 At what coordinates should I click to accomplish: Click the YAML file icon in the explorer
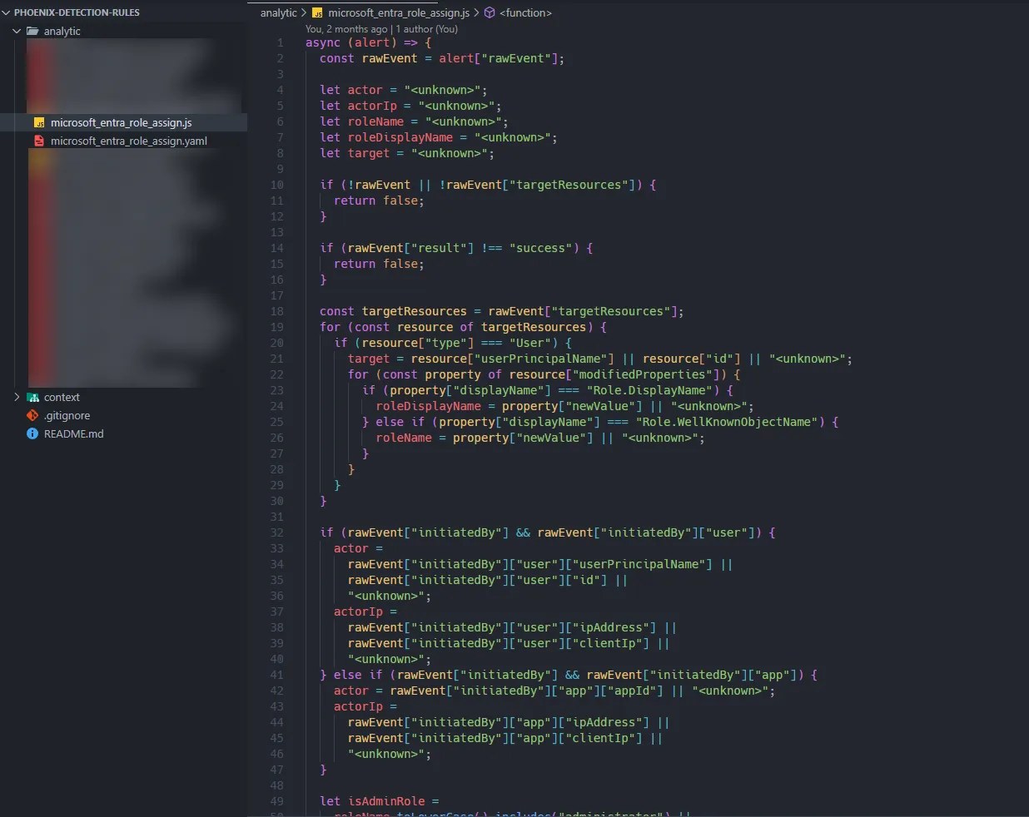tap(39, 141)
